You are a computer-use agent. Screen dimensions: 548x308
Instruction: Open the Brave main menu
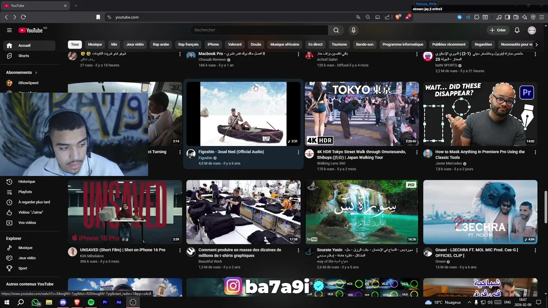pos(542,17)
